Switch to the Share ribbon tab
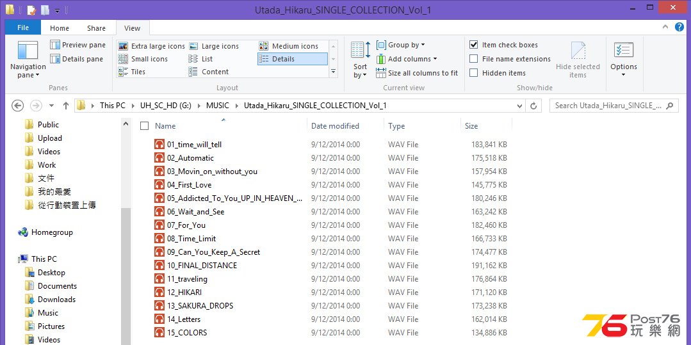Screen dimensions: 691x345 tap(96, 28)
